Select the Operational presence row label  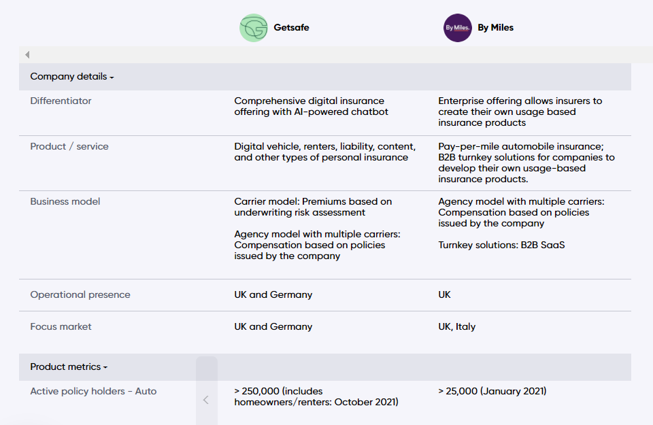click(x=80, y=294)
